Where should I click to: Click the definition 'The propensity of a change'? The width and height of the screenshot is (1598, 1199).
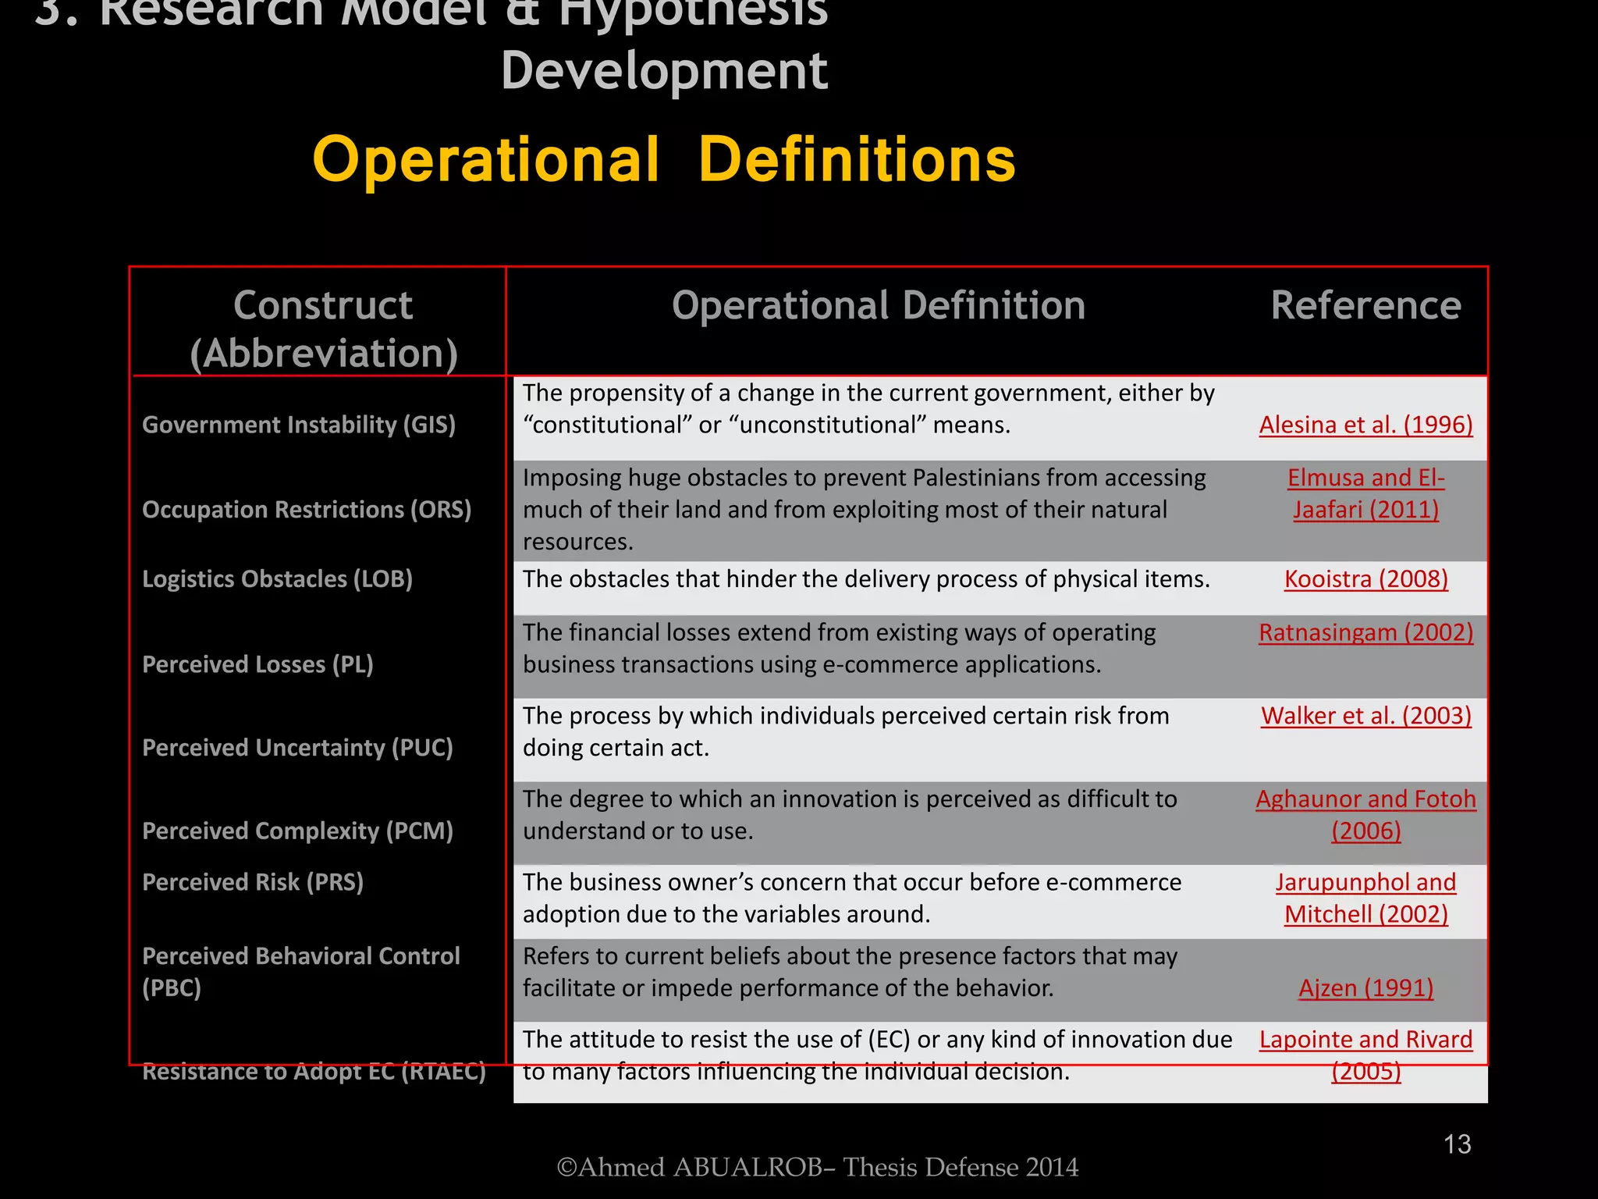click(868, 409)
